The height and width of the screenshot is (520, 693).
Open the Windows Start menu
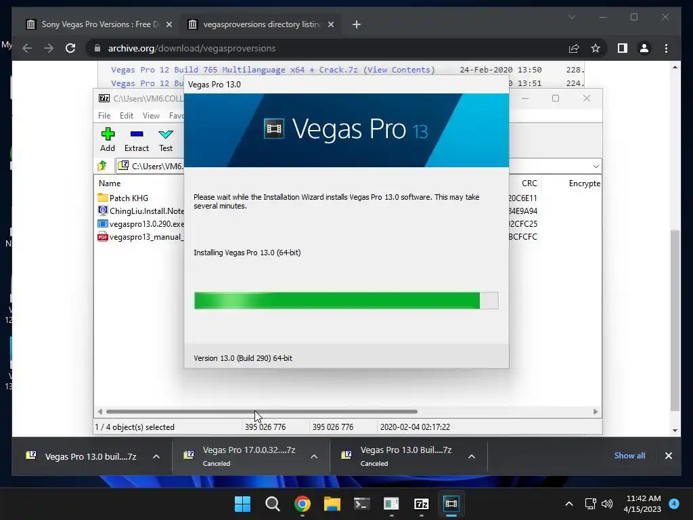tap(242, 504)
